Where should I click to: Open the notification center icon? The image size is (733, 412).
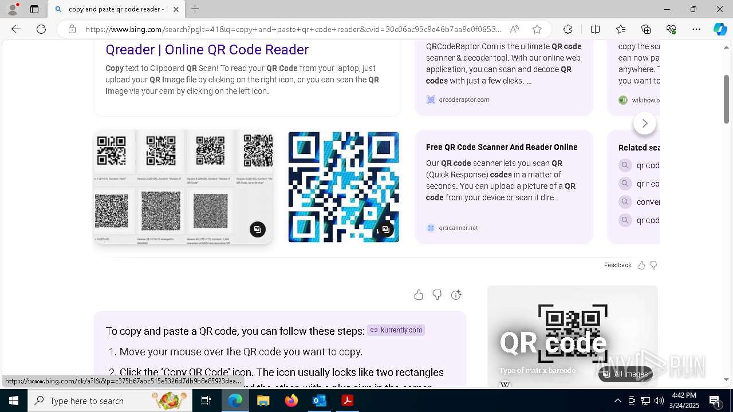click(715, 401)
